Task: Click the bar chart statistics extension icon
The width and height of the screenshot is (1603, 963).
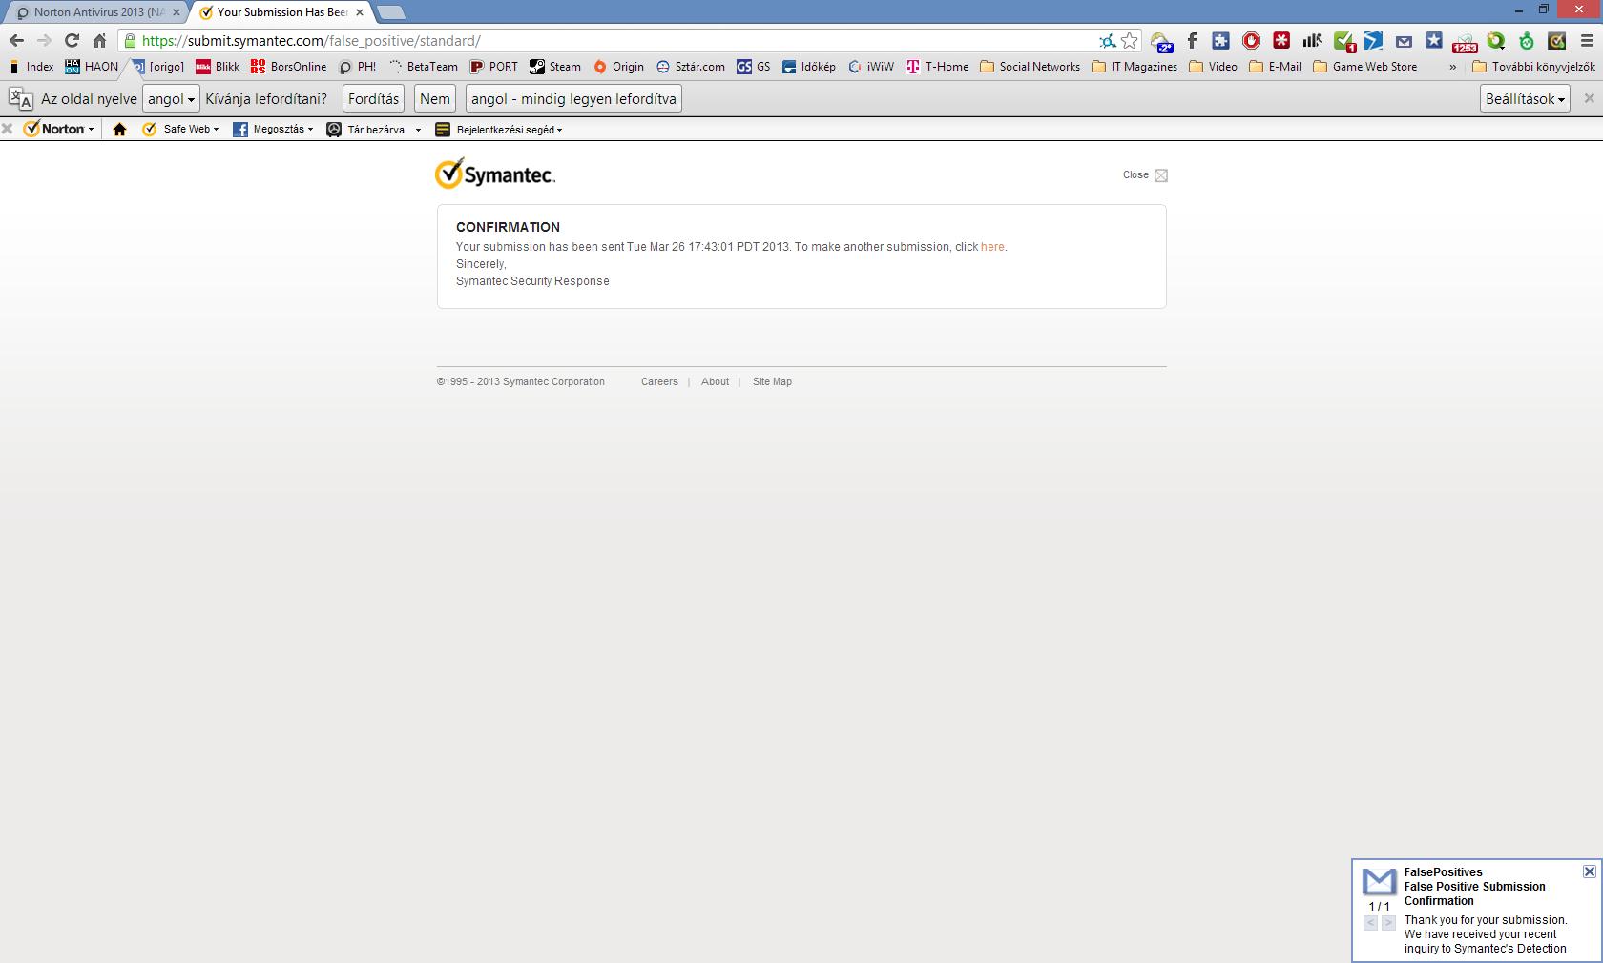Action: pyautogui.click(x=1312, y=41)
